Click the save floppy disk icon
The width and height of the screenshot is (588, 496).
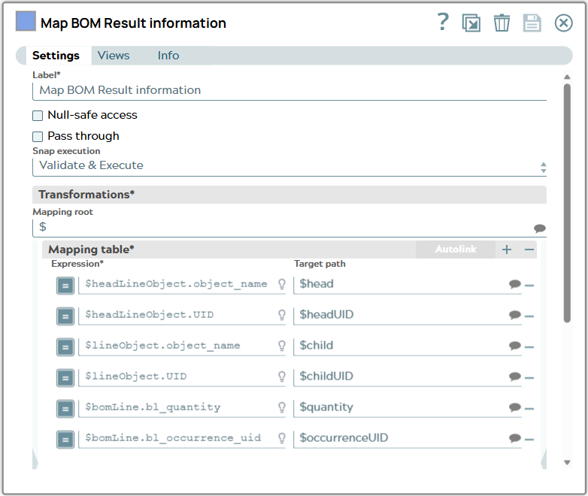[x=532, y=23]
